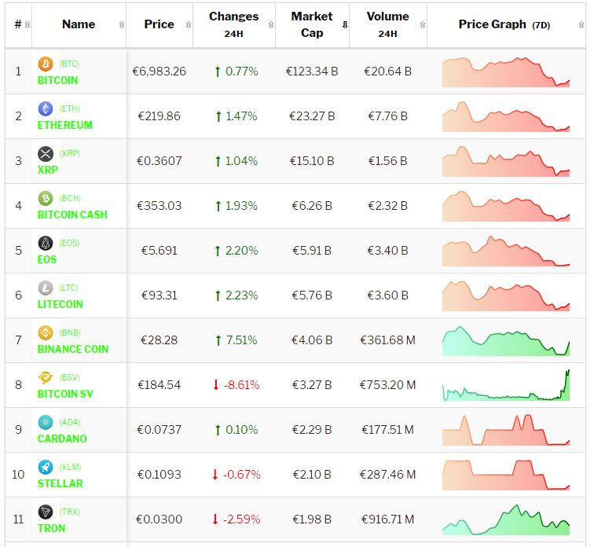594x547 pixels.
Task: Open the BITCOIN SV name link
Action: click(x=65, y=394)
